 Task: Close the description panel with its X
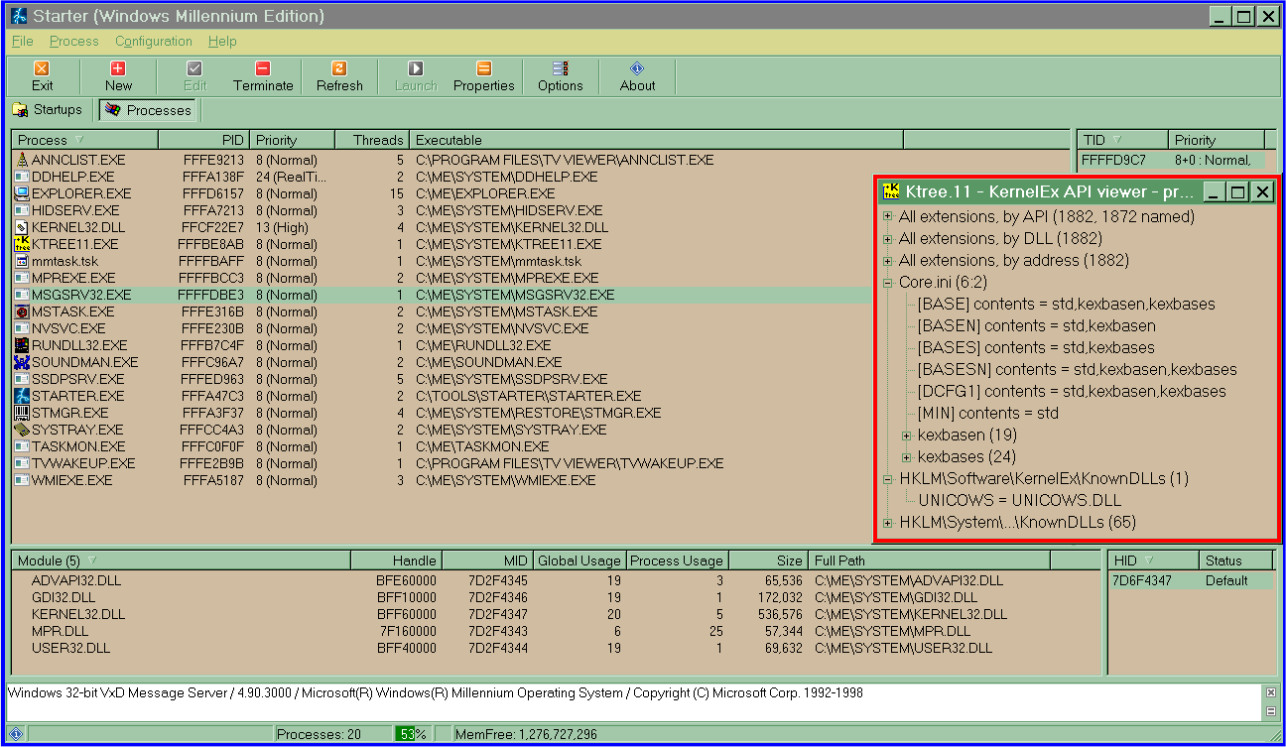pyautogui.click(x=1271, y=692)
